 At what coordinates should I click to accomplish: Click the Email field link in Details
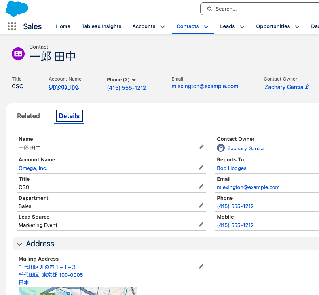pos(248,187)
